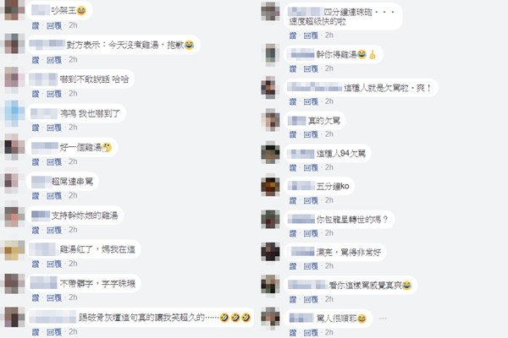Like the 踢破骨灰罈 comment
The height and width of the screenshot is (338, 508).
point(36,332)
